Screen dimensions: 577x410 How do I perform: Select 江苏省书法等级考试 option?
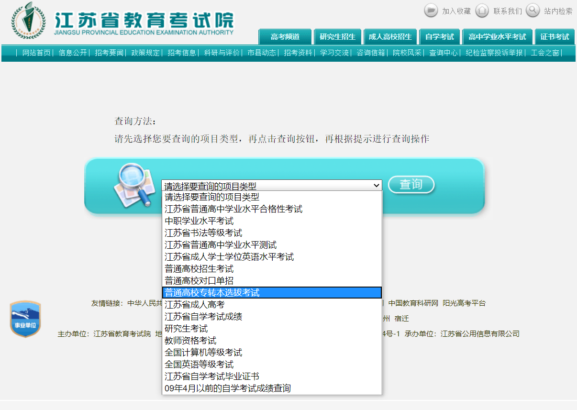coord(272,233)
